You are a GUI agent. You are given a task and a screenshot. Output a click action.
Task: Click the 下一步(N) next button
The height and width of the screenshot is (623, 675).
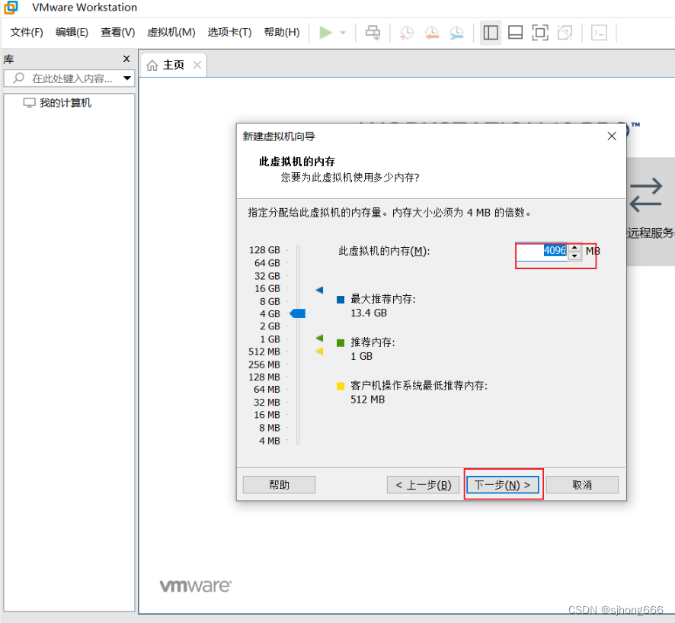click(502, 485)
